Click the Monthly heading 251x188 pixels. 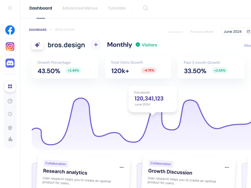119,45
